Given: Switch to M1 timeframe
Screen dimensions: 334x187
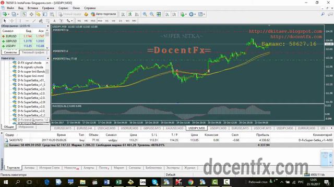Looking at the screenshot, I should tap(79, 21).
